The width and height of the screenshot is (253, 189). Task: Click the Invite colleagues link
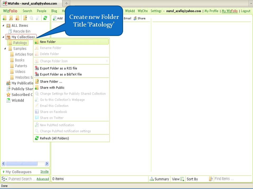click(45, 171)
